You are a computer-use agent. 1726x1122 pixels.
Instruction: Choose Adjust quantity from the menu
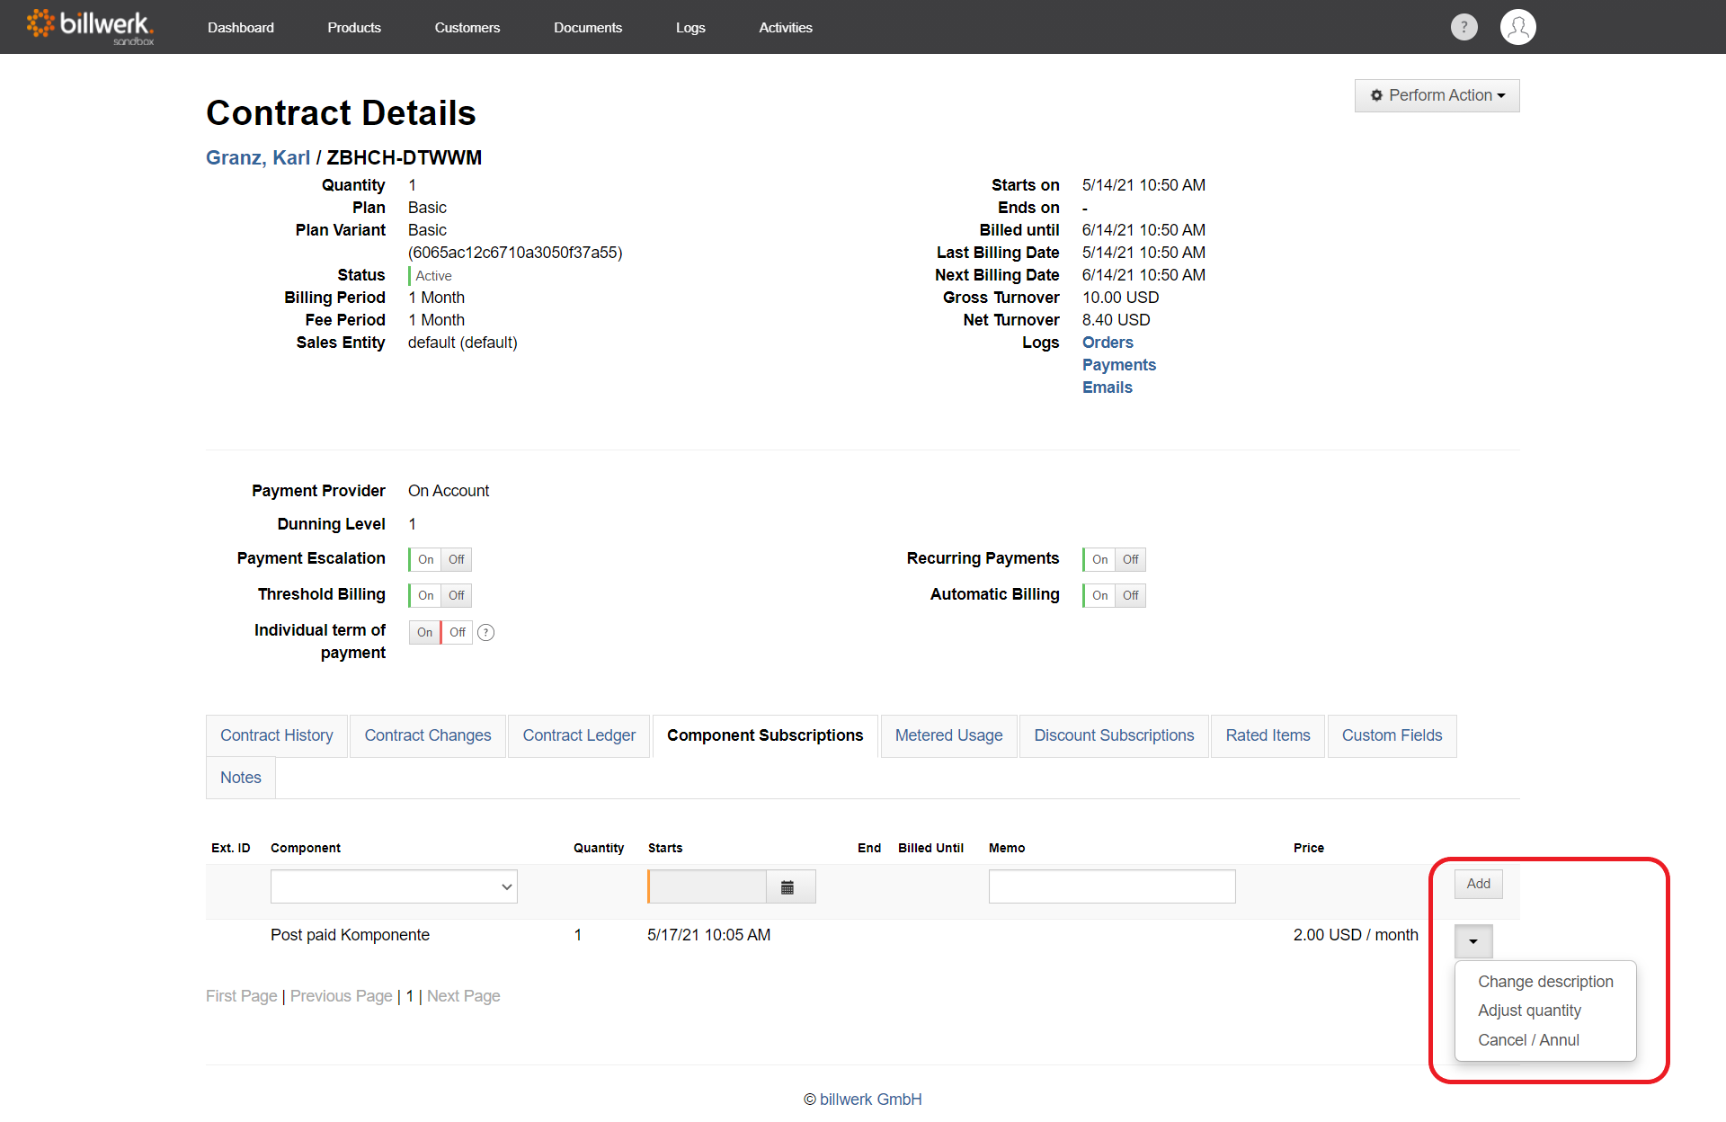tap(1529, 1011)
